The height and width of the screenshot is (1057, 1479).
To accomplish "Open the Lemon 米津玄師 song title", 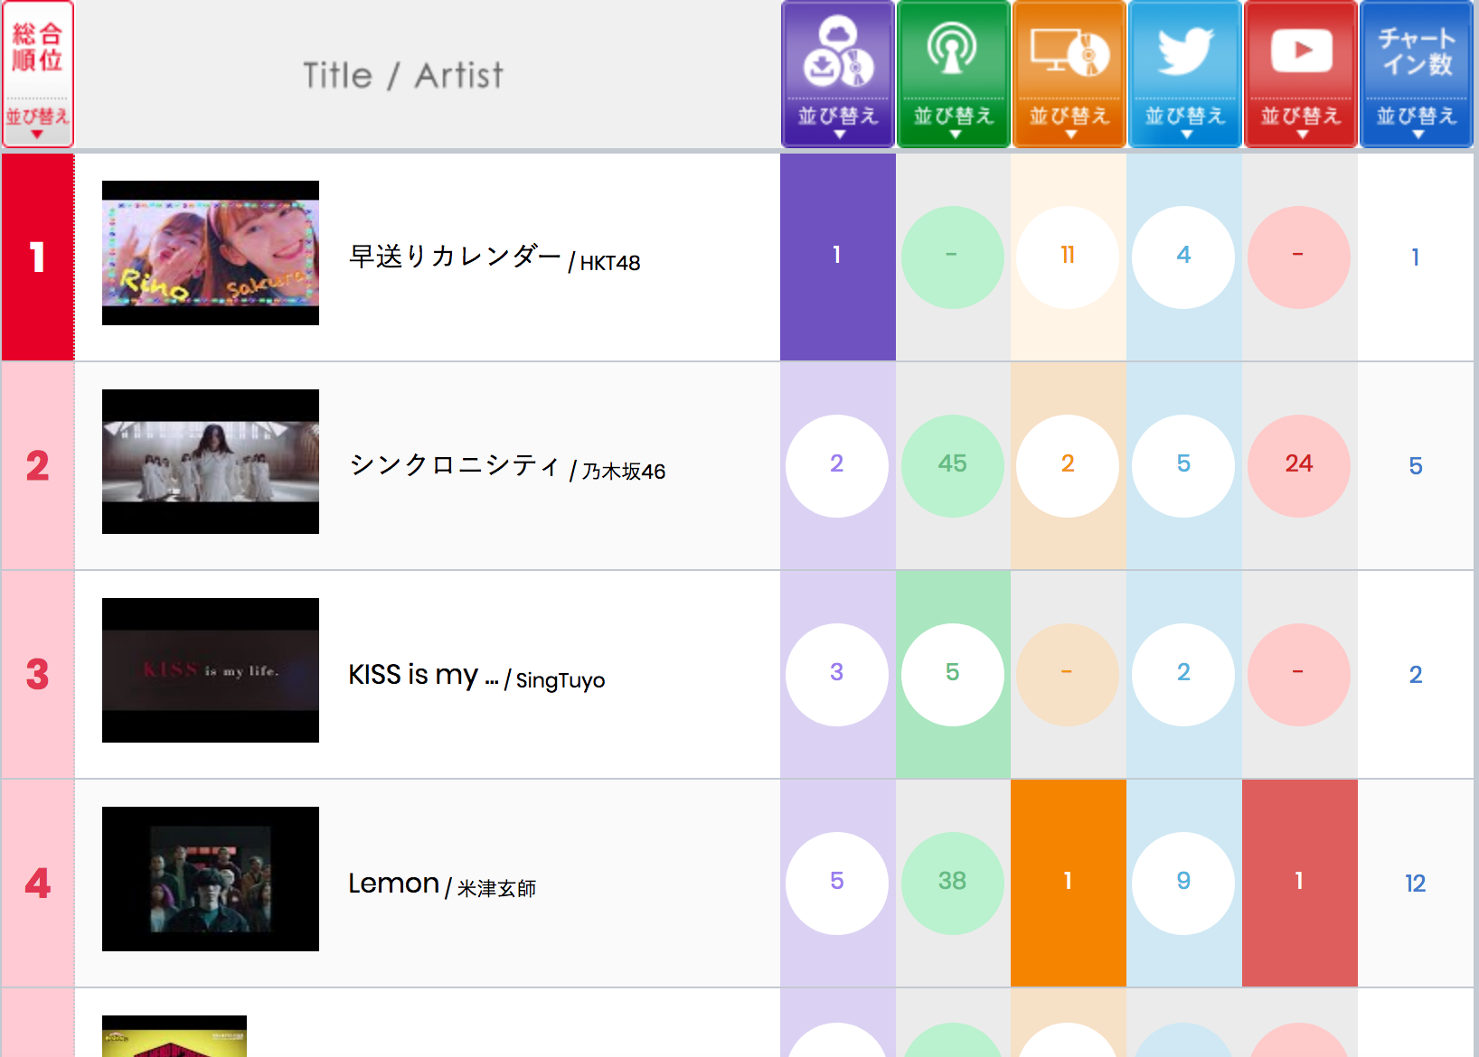I will (394, 884).
